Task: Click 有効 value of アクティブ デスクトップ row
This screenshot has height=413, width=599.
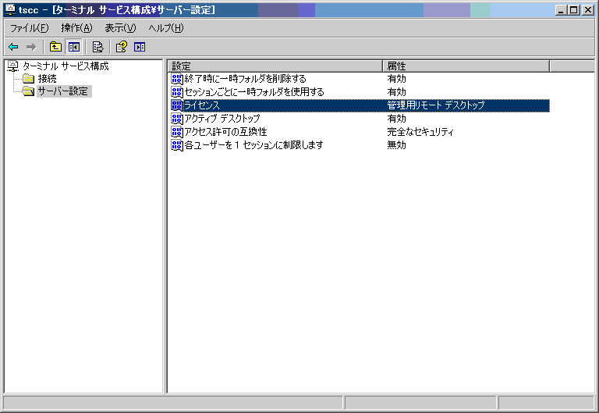Action: (396, 119)
